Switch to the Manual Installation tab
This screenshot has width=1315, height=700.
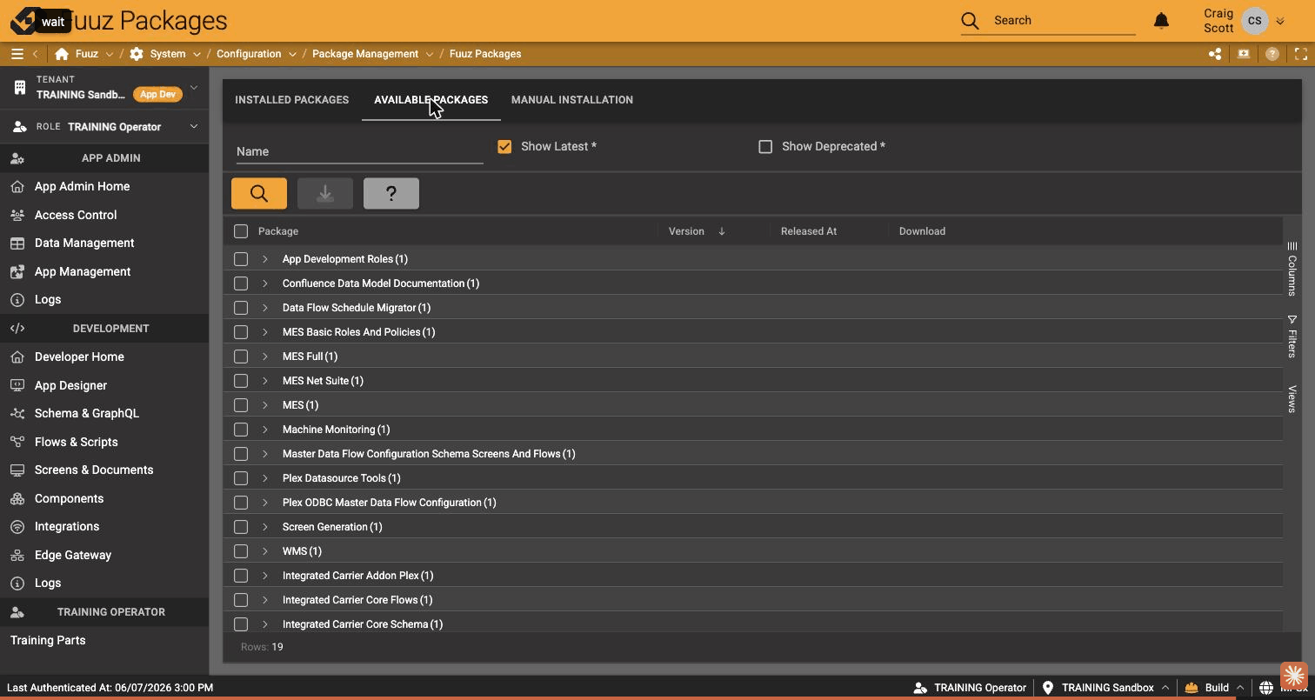[x=572, y=100]
